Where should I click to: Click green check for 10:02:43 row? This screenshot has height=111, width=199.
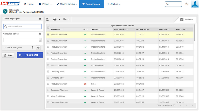click(85, 41)
